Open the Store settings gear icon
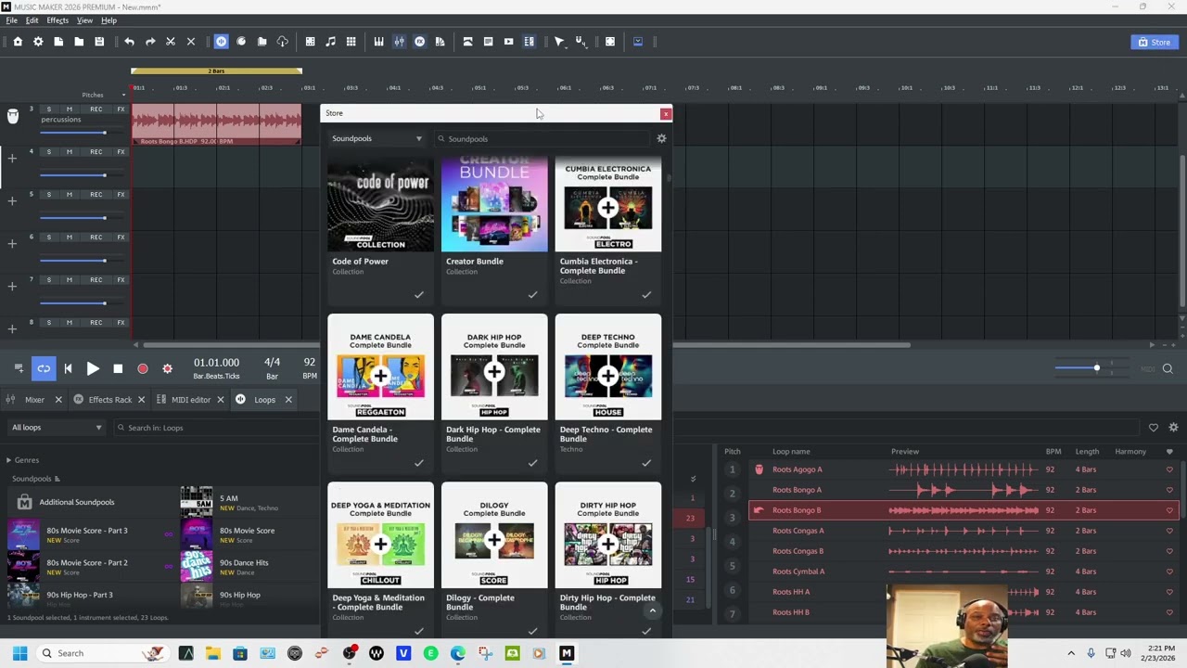Image resolution: width=1187 pixels, height=668 pixels. coord(661,138)
